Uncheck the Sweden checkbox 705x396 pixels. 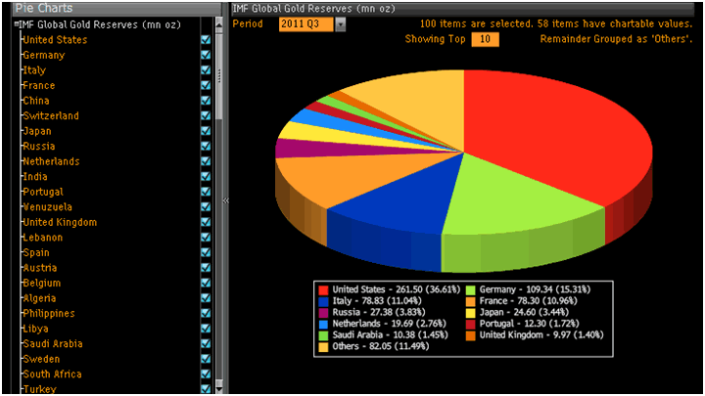tap(206, 359)
